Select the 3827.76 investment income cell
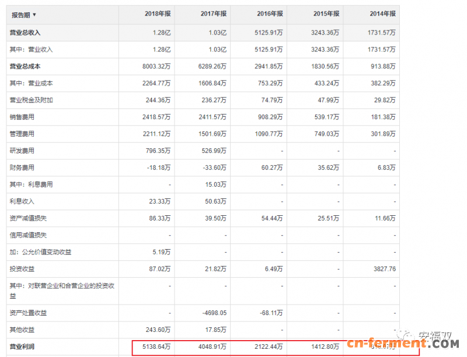Screen dimensions: 467x357 [384, 269]
